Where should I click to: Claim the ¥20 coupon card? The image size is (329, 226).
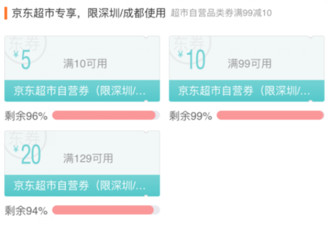point(82,163)
